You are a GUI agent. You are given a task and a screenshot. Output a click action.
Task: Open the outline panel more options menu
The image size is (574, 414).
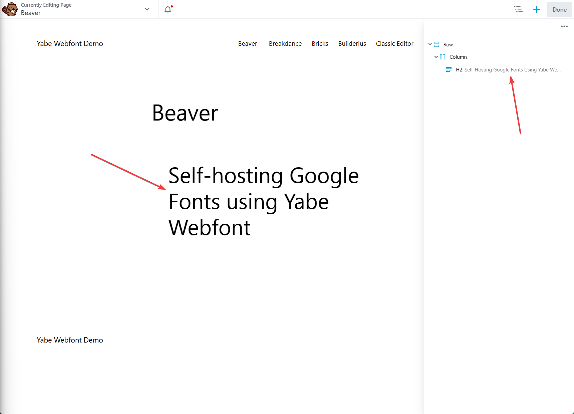click(x=564, y=26)
